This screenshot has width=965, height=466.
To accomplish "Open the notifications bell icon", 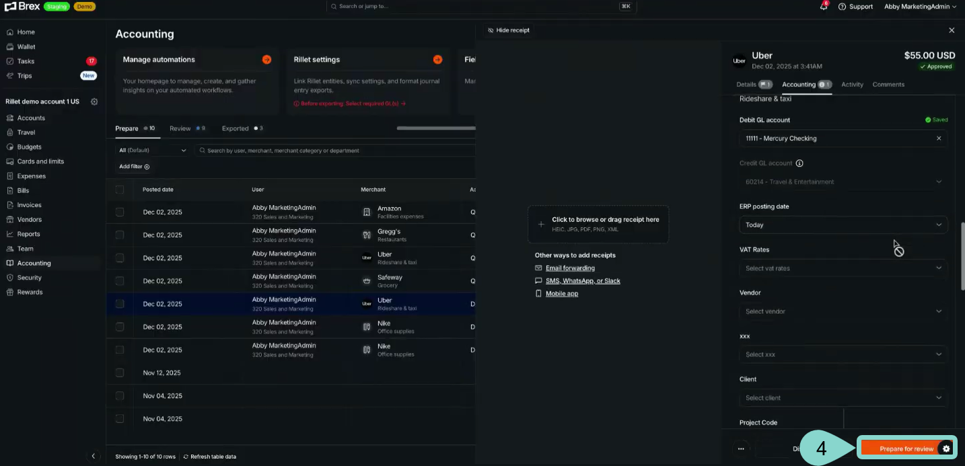I will (x=823, y=7).
